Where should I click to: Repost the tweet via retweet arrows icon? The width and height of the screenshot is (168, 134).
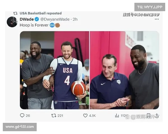(x=54, y=116)
